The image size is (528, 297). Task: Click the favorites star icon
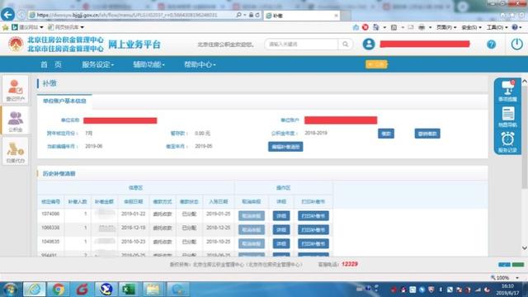tap(5, 27)
